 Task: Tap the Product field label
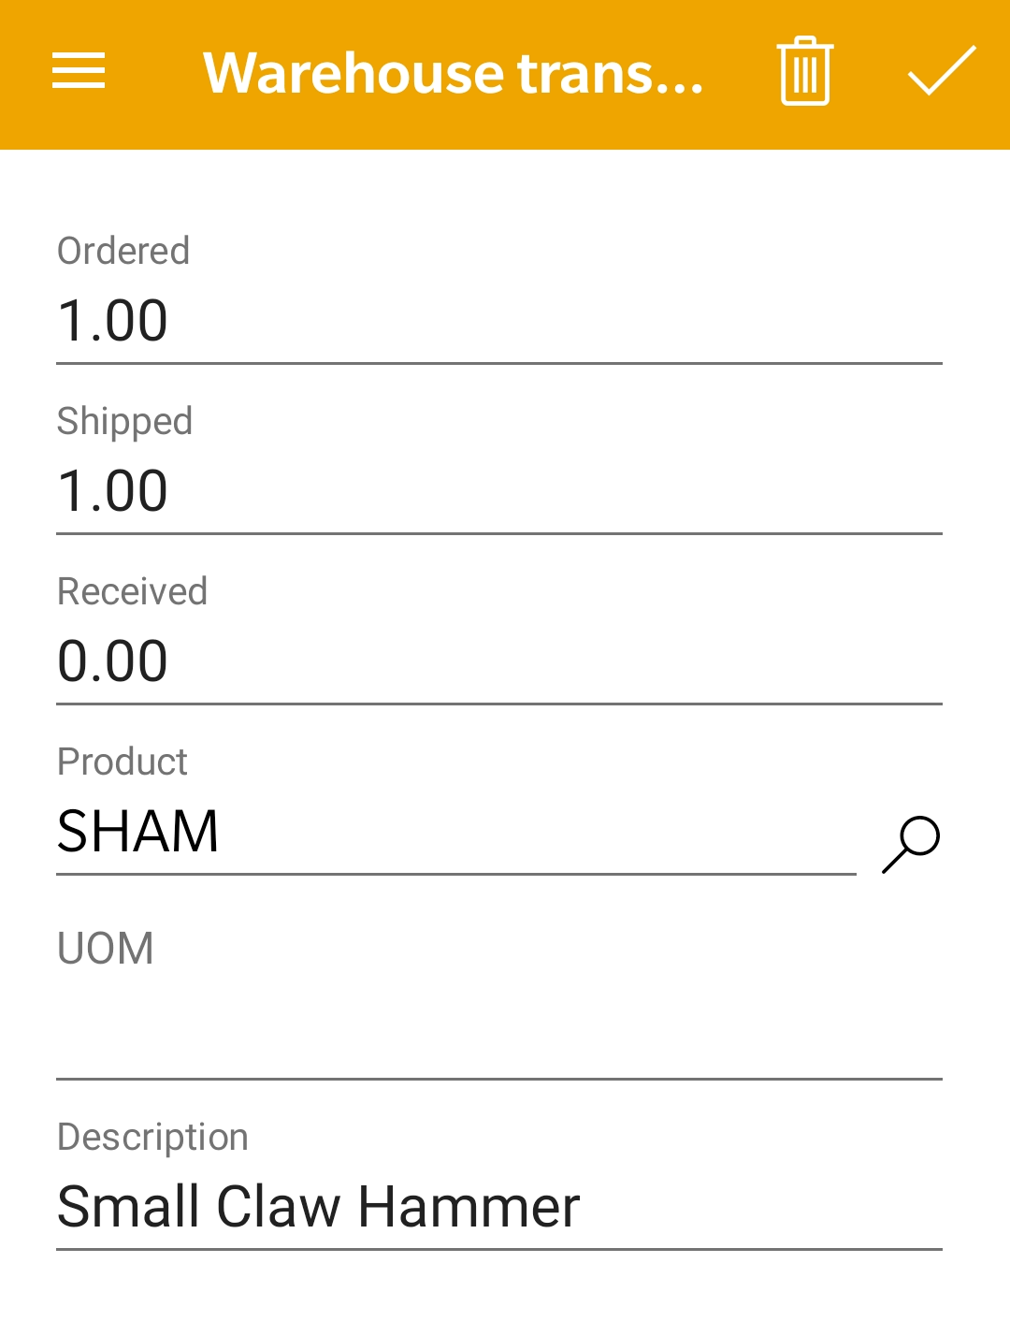pyautogui.click(x=123, y=762)
